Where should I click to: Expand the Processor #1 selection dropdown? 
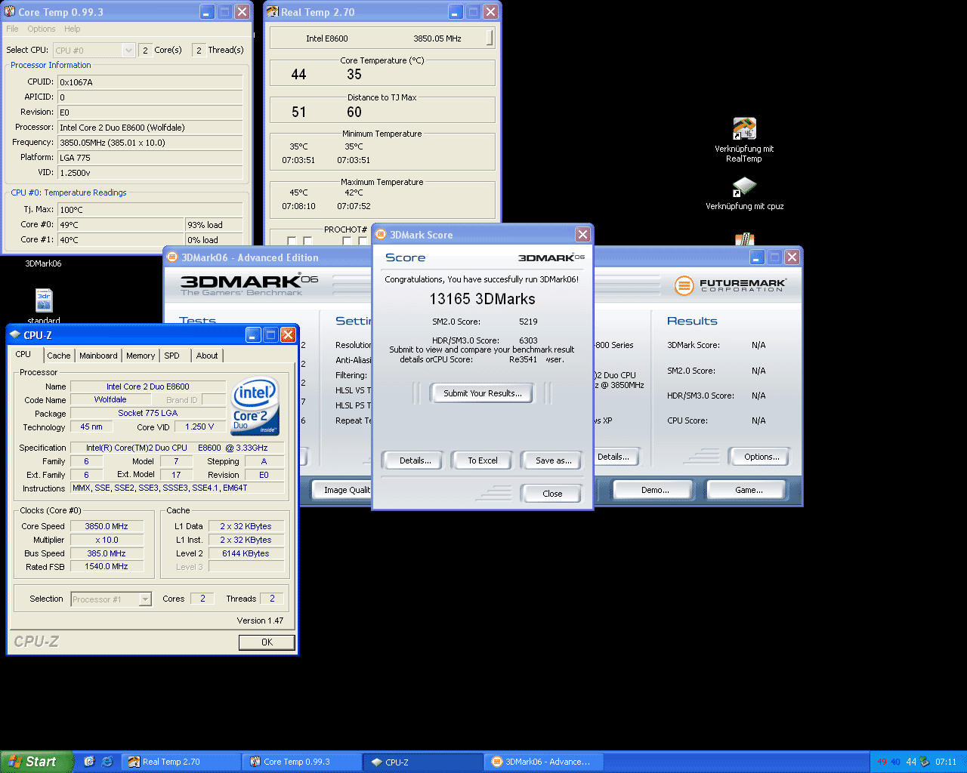(x=145, y=599)
